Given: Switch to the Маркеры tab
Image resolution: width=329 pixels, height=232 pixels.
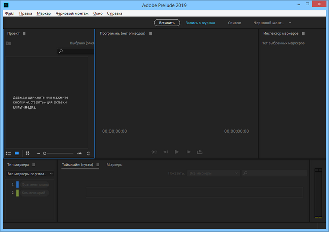Looking at the screenshot, I should point(115,165).
